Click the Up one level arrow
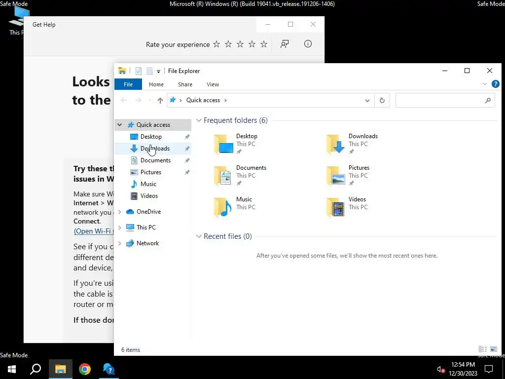505x379 pixels. [160, 101]
